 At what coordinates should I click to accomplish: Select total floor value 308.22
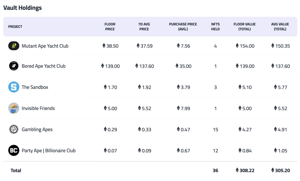pos(245,170)
